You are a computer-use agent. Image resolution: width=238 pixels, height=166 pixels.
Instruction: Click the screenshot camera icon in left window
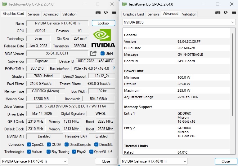pyautogui.click(x=98, y=13)
